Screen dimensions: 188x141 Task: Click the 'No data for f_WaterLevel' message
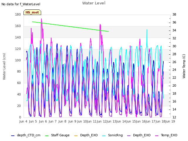(x=21, y=4)
